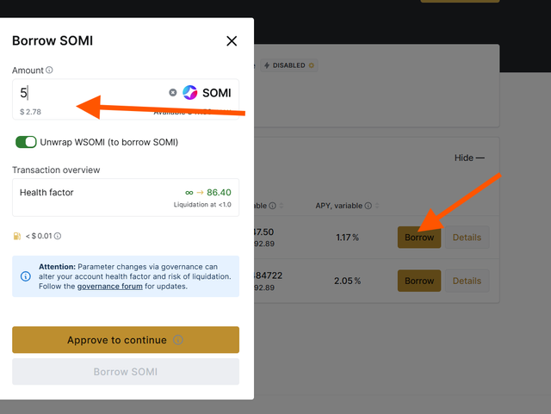Click the 1.17 % APY value
Image resolution: width=551 pixels, height=414 pixels.
(347, 238)
